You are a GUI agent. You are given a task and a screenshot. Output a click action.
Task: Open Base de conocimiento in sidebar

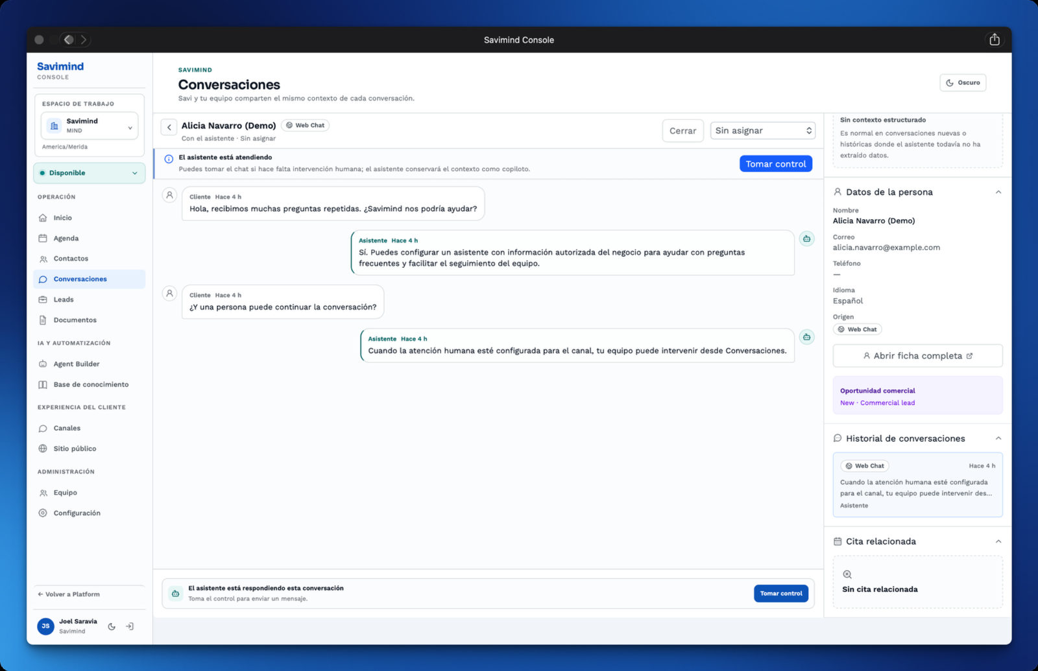pyautogui.click(x=90, y=384)
